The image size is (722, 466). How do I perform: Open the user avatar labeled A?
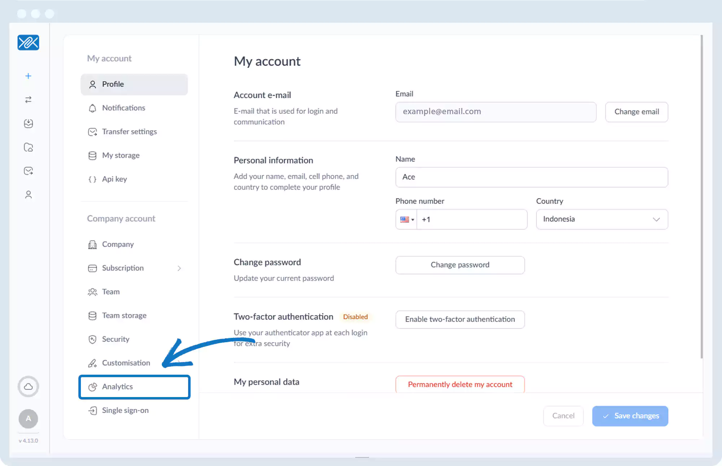pyautogui.click(x=28, y=419)
